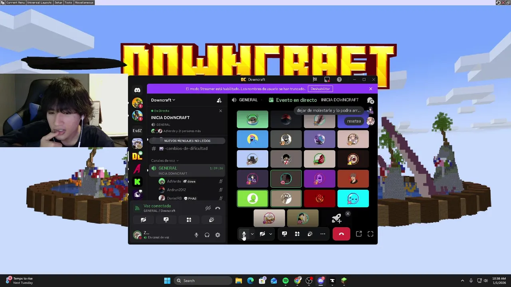Open the Miscellaneous menu
This screenshot has width=511, height=287.
pos(84,2)
